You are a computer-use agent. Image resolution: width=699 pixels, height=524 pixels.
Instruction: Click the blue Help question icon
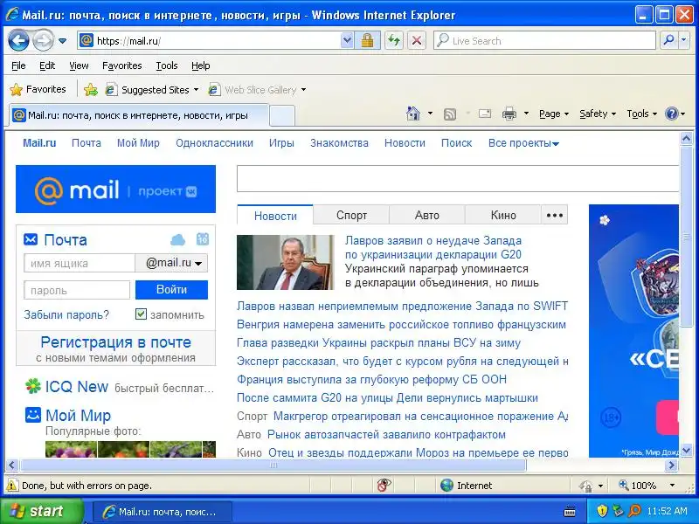(671, 114)
